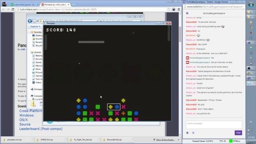
Task: Open the Organize dropdown in Explorer
Action: pyautogui.click(x=35, y=26)
